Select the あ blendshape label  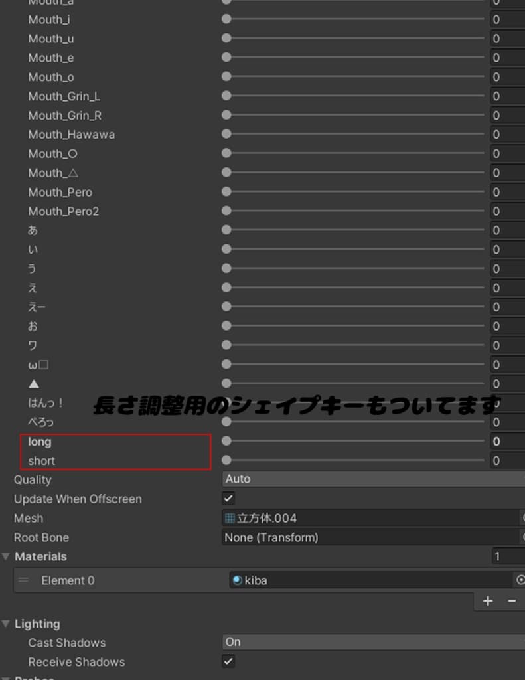pyautogui.click(x=33, y=230)
